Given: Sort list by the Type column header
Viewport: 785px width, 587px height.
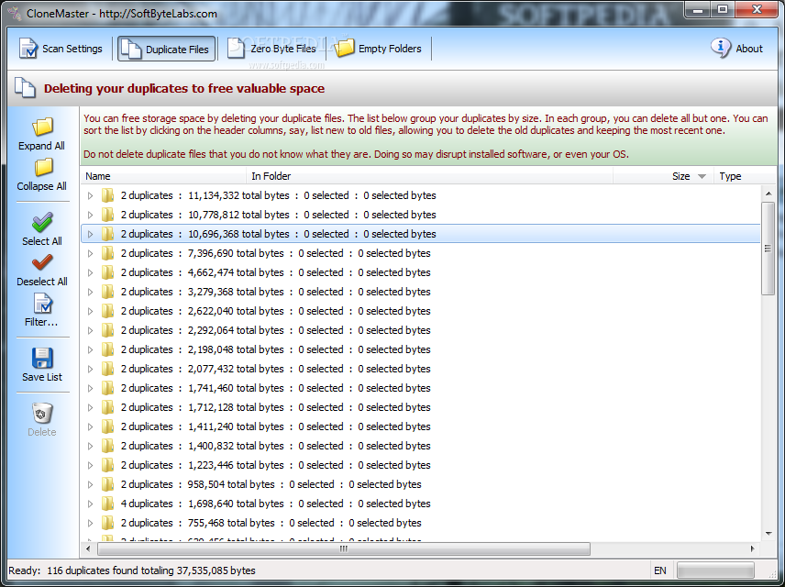Looking at the screenshot, I should click(x=745, y=176).
